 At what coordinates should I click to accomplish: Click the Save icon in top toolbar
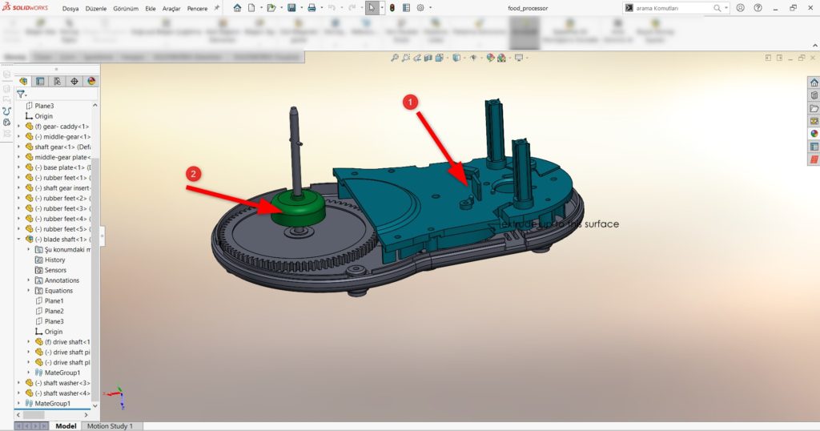291,8
